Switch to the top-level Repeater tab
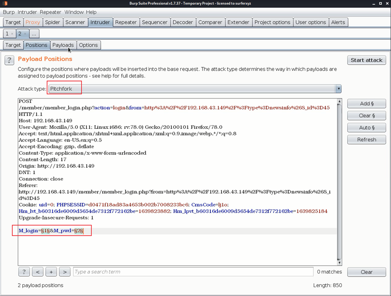391x296 pixels. click(x=126, y=22)
